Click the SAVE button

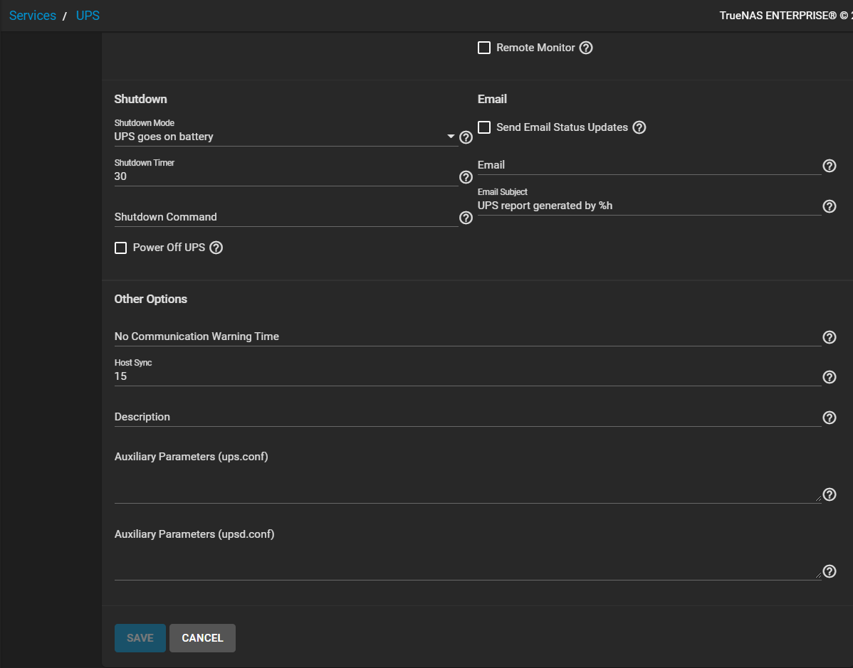[140, 638]
